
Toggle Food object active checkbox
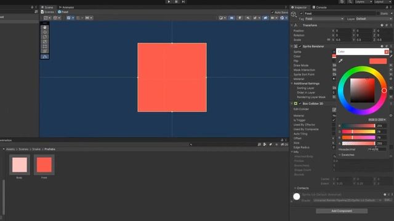pyautogui.click(x=301, y=14)
